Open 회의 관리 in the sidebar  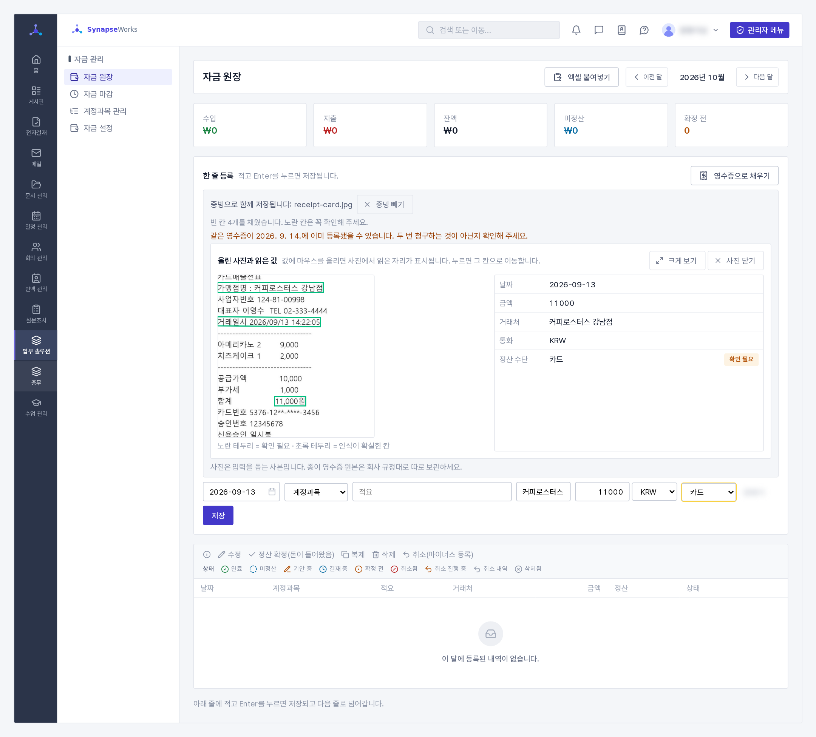(36, 251)
